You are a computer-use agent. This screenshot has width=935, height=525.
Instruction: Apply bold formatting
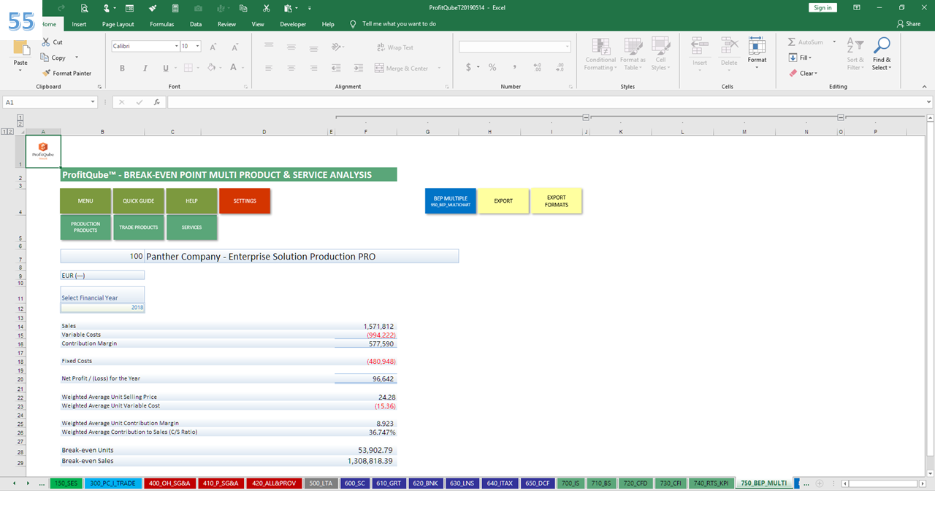click(x=122, y=68)
